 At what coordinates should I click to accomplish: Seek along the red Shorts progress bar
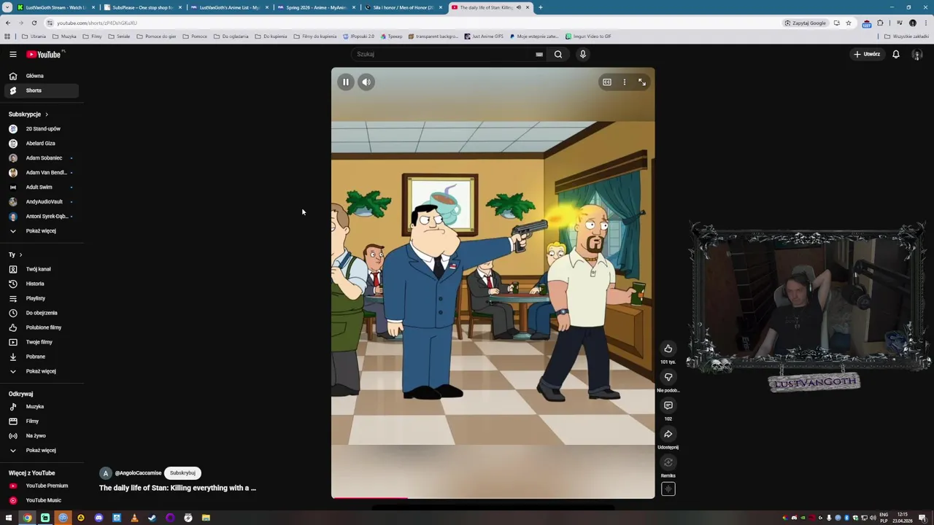(493, 498)
